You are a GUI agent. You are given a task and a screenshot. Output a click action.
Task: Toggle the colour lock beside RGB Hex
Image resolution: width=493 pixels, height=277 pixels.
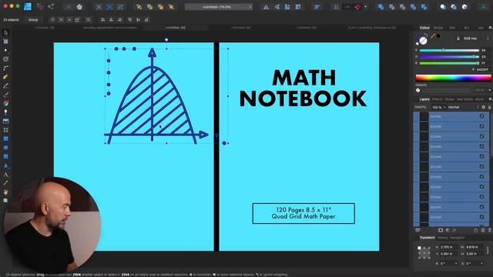[x=458, y=38]
